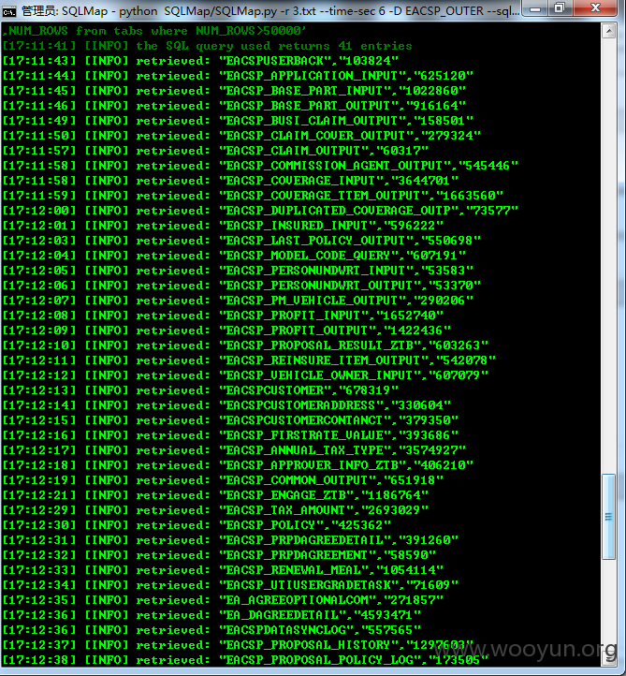Click the EACSPUSERBACK entry
This screenshot has width=626, height=676.
click(x=200, y=61)
